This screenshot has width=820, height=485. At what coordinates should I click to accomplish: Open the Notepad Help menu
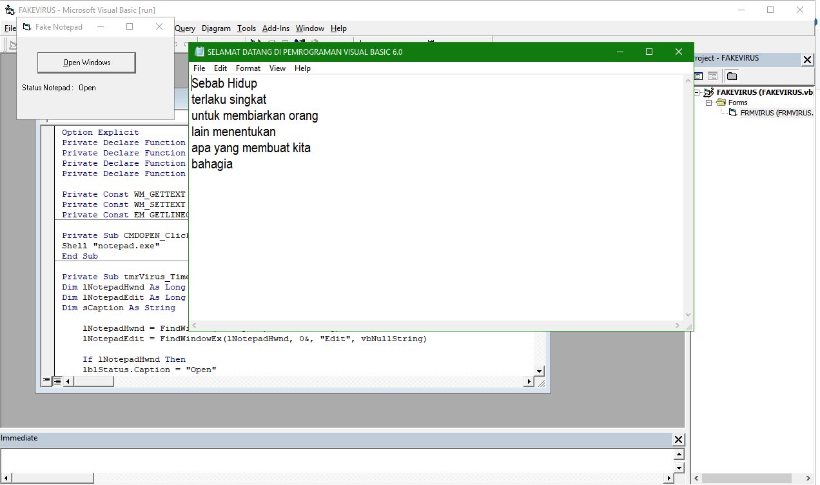point(302,68)
